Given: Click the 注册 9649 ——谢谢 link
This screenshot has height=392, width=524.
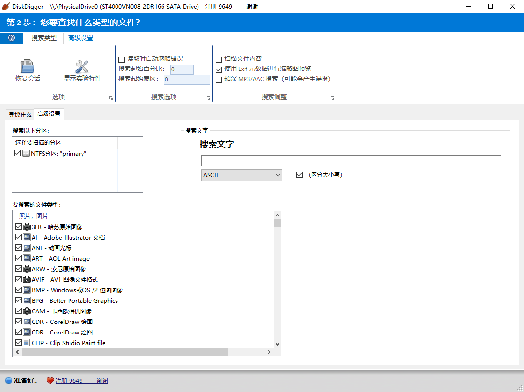Looking at the screenshot, I should (81, 380).
